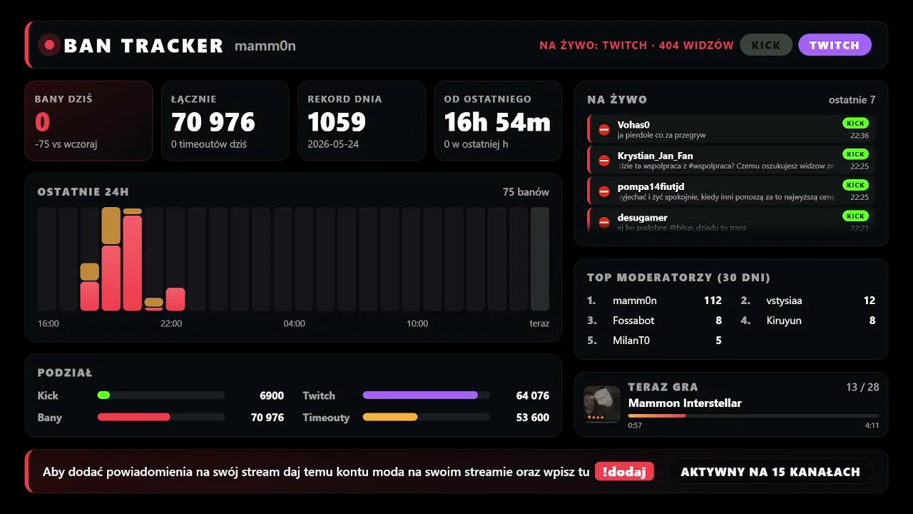Click the red Bany bar in Podział

pos(133,417)
